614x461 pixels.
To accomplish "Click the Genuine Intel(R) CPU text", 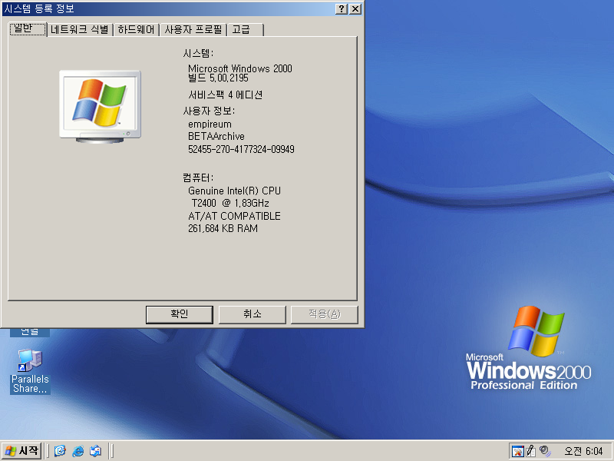I will (x=234, y=191).
